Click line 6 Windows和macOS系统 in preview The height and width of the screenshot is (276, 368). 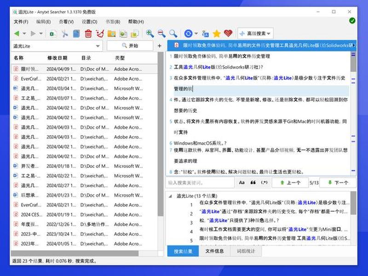(x=200, y=143)
